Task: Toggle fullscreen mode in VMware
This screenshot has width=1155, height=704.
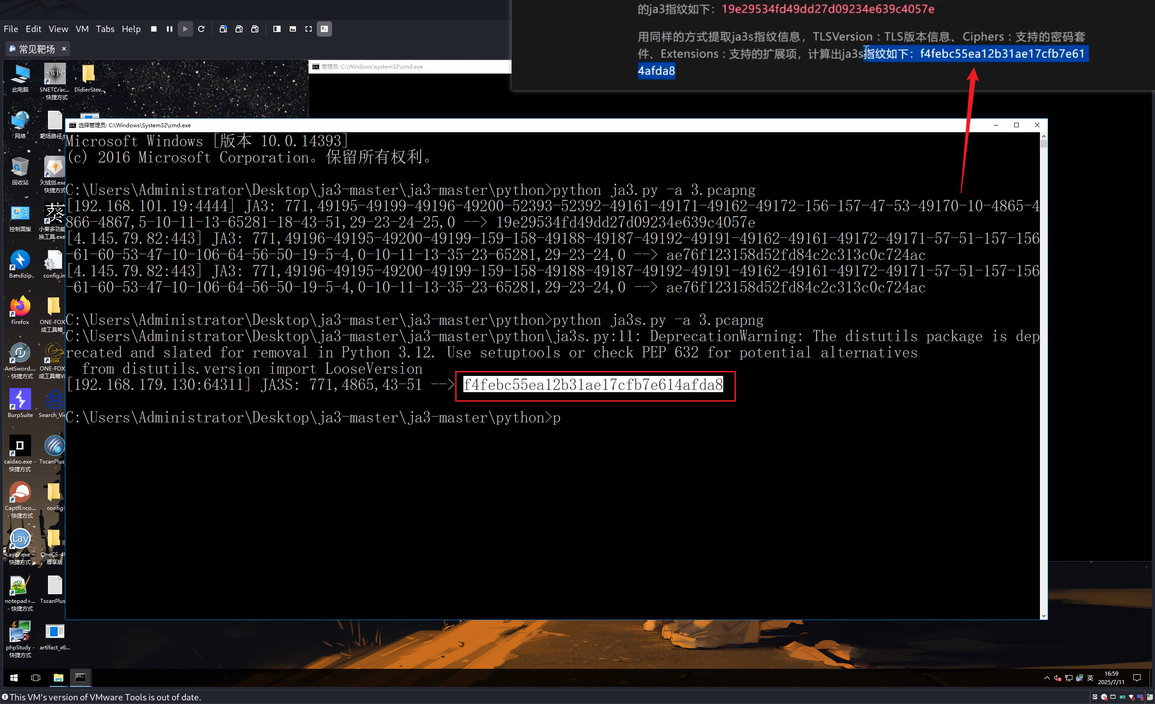Action: [x=308, y=28]
